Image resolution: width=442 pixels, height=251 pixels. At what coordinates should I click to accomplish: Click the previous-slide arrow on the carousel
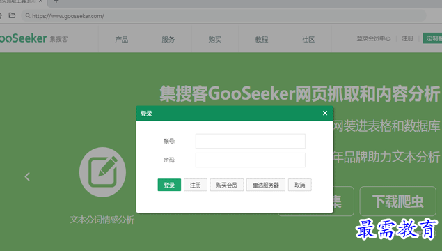(27, 176)
